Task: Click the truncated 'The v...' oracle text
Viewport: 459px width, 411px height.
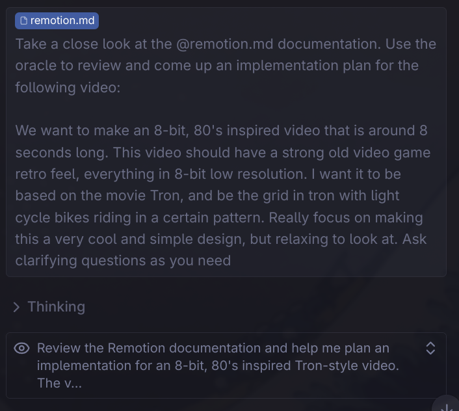Action: click(x=59, y=383)
